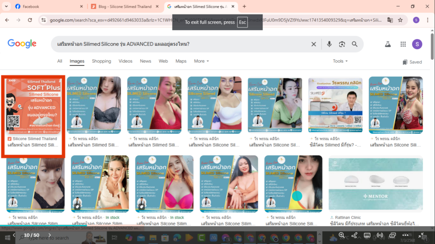Open the Chrome profile avatar in the toolbar
435x244 pixels.
point(416,20)
